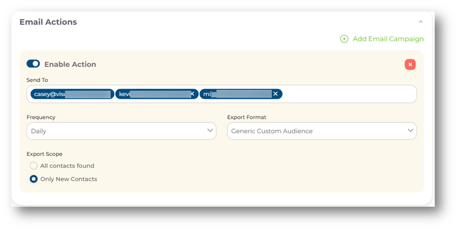Click the Frequency dropdown chevron arrow
Viewport: 458px width, 230px height.
pos(210,130)
